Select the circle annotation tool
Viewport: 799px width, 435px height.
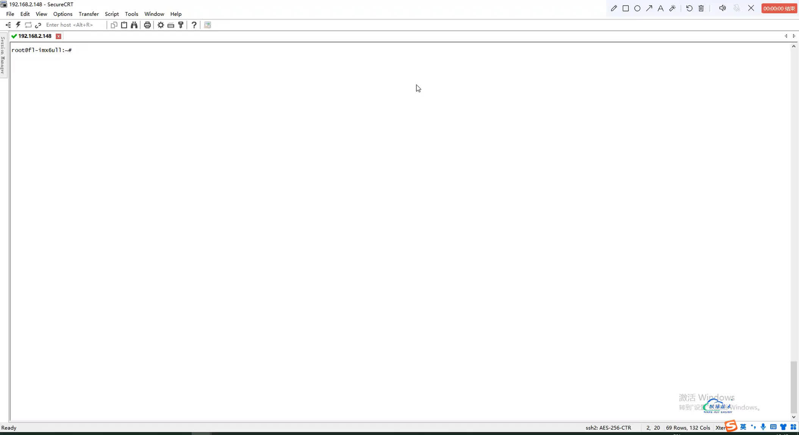[x=637, y=8]
